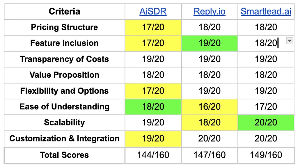Open the Smartlead.ai header link
This screenshot has width=298, height=167.
(266, 12)
